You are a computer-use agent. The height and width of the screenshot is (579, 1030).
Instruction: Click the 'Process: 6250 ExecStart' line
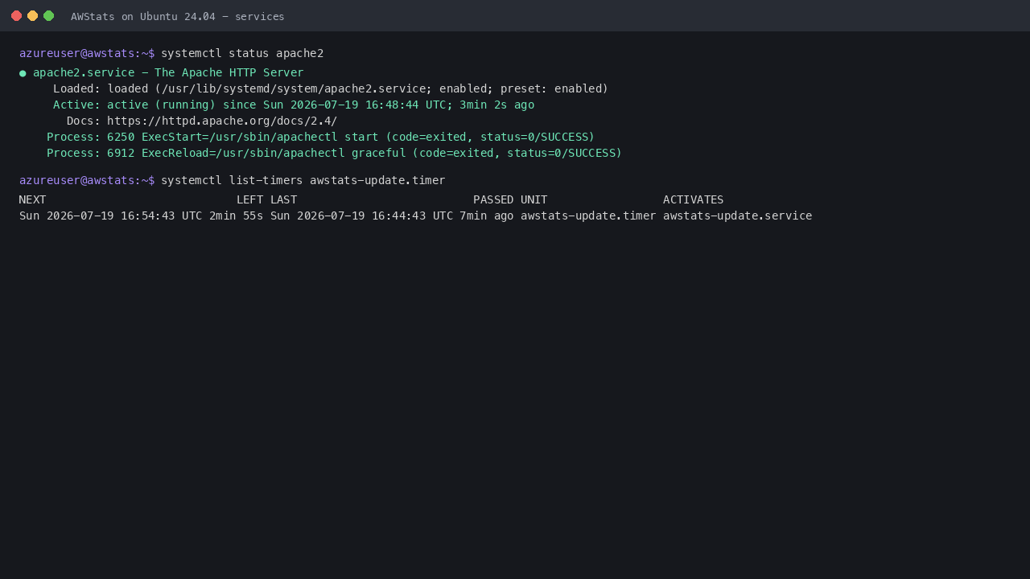pos(321,137)
